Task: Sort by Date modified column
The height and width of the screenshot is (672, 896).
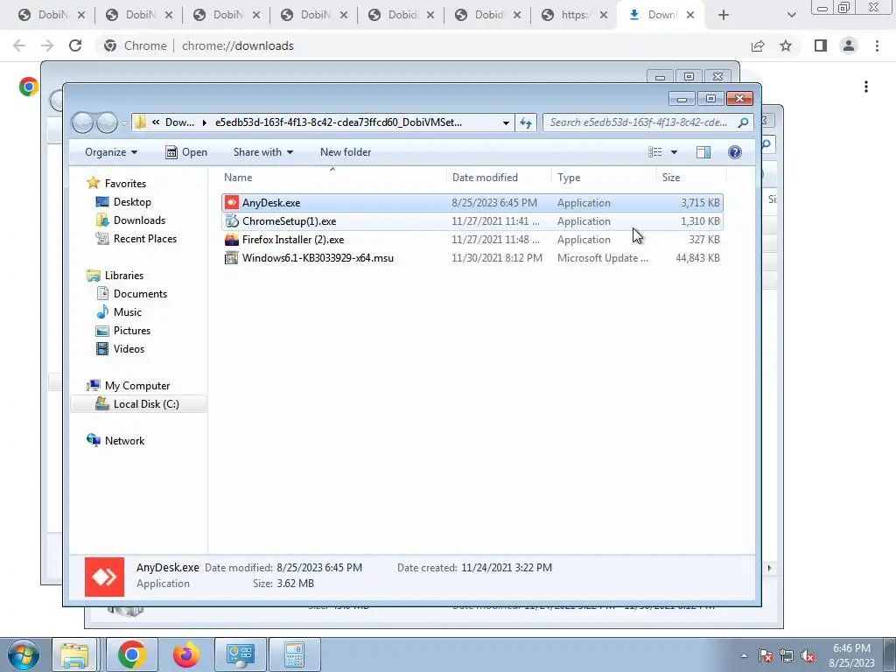Action: pyautogui.click(x=499, y=178)
